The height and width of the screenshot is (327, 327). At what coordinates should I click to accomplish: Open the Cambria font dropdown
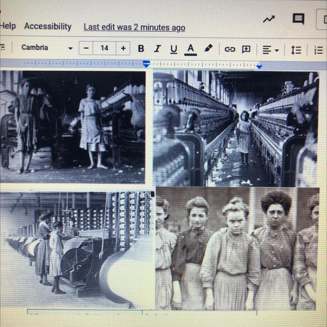47,48
